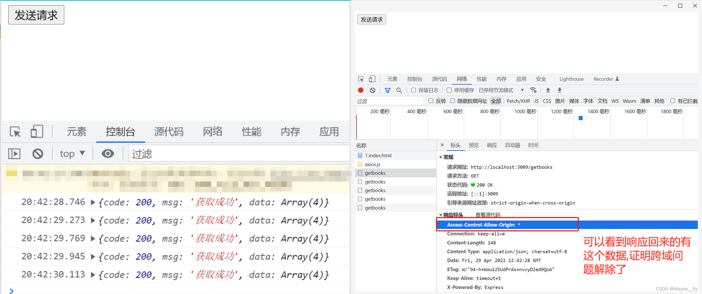Expand console log entry at 20:42:28.746

[x=93, y=202]
